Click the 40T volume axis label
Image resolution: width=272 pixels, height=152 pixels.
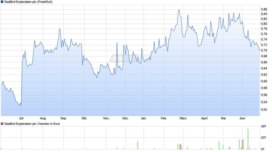click(x=264, y=126)
